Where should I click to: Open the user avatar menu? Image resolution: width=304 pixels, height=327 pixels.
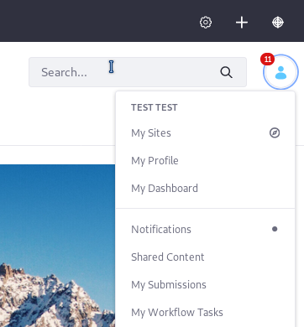tap(280, 72)
